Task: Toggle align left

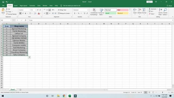Action: pyautogui.click(x=45, y=13)
